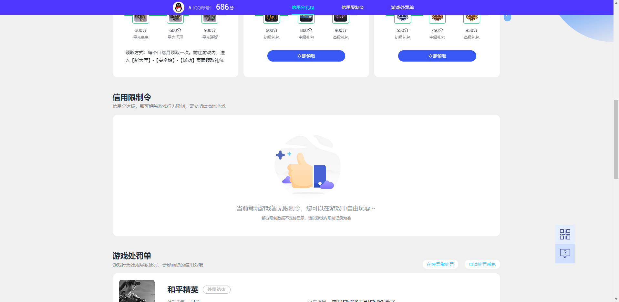Click the A [QQ账号] account name
The height and width of the screenshot is (302, 619).
coord(200,8)
